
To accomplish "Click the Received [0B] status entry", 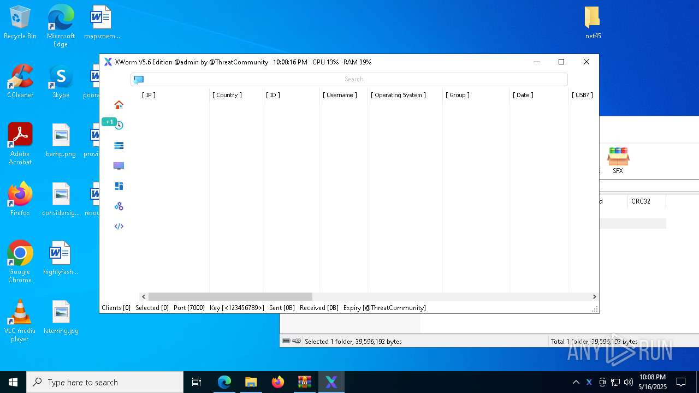I will click(319, 308).
